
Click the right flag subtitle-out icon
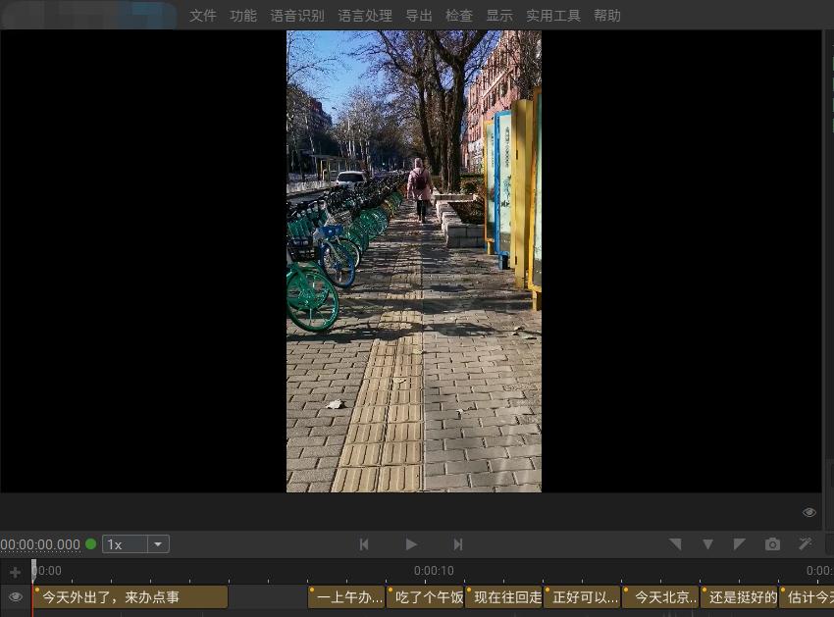tap(739, 543)
